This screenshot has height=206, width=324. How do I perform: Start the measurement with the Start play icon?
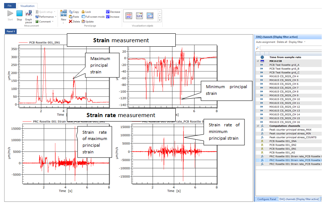click(10, 14)
